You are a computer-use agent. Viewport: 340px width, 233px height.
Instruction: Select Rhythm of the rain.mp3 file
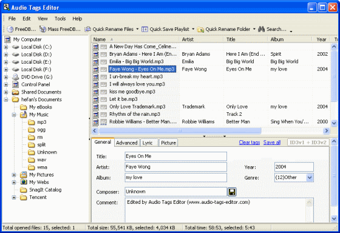(135, 114)
